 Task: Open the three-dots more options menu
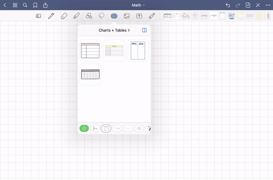click(x=268, y=5)
